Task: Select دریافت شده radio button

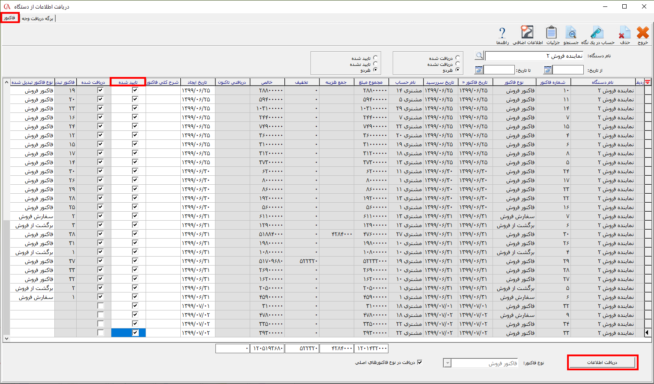Action: [457, 58]
